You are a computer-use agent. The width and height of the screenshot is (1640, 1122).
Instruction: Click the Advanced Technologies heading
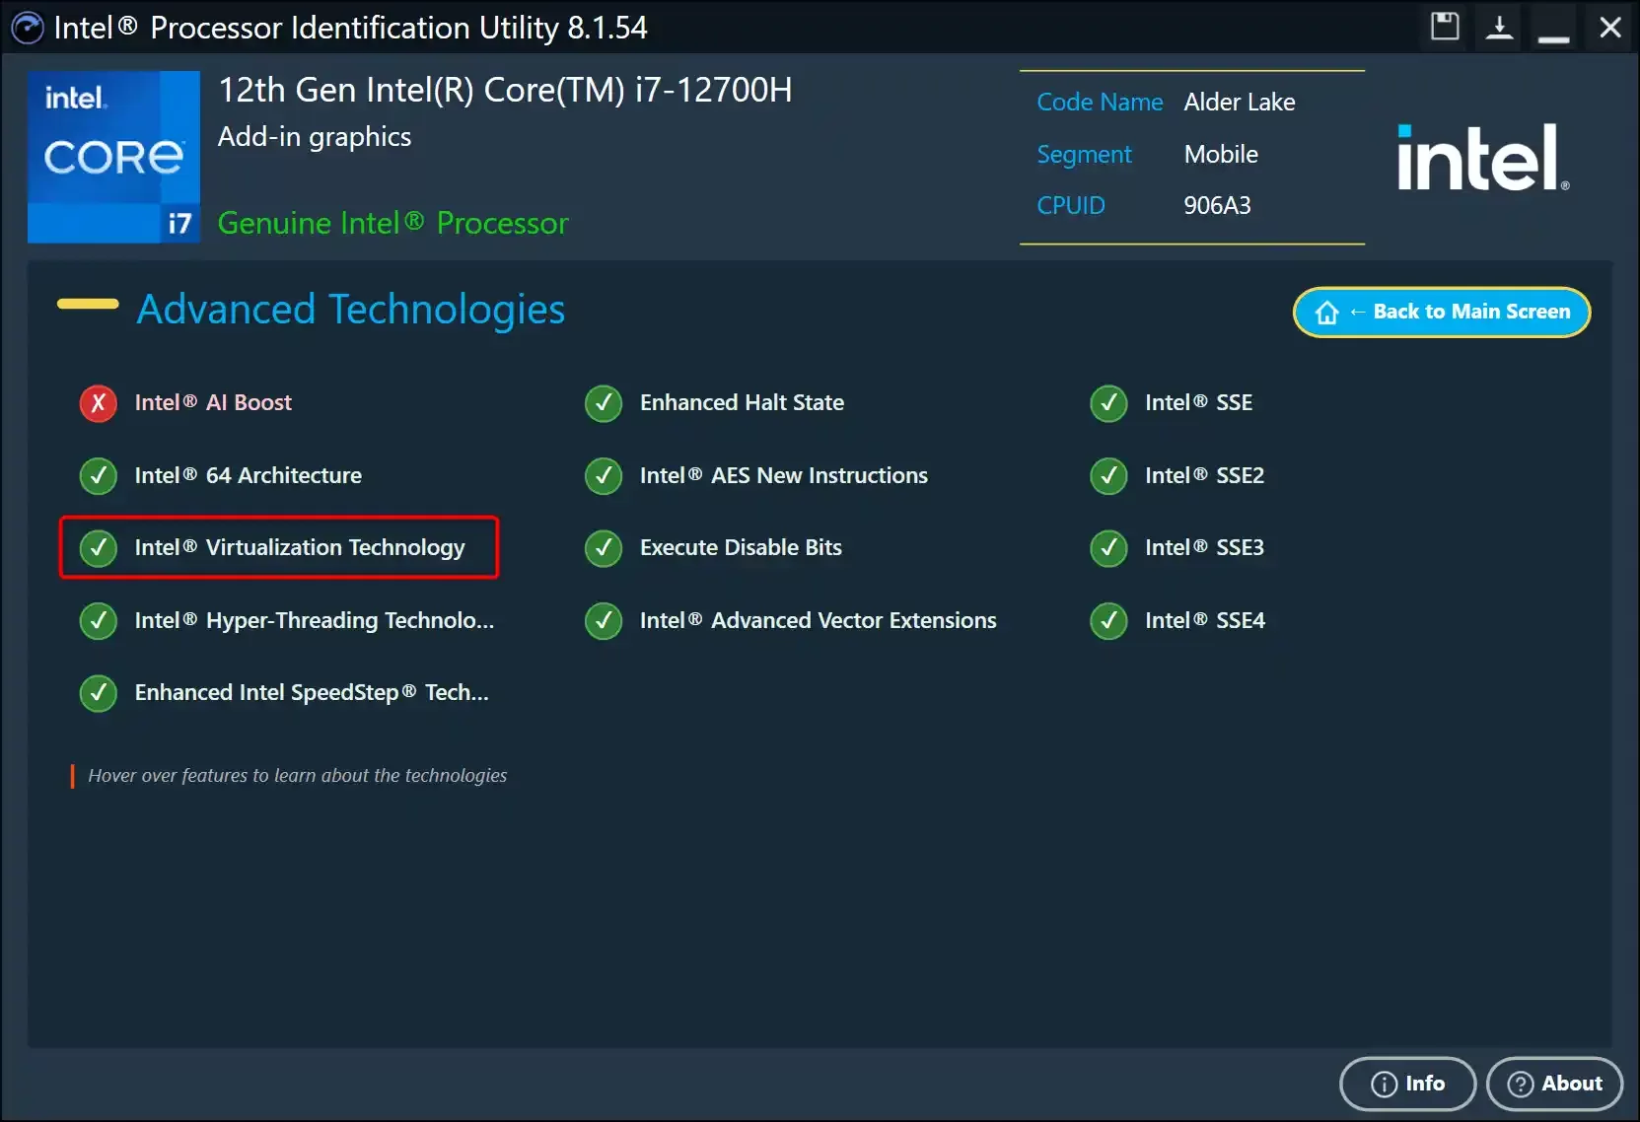point(351,310)
